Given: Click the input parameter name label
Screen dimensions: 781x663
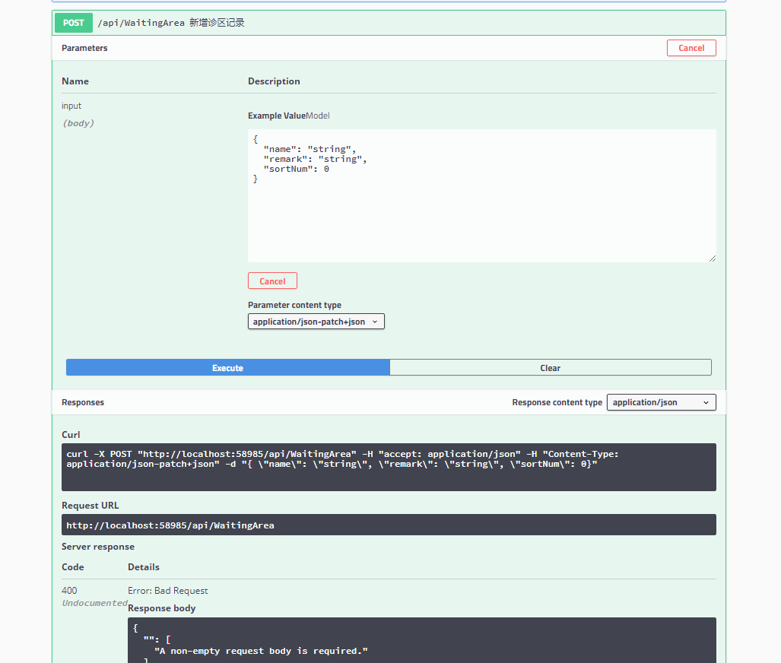Looking at the screenshot, I should click(x=71, y=106).
